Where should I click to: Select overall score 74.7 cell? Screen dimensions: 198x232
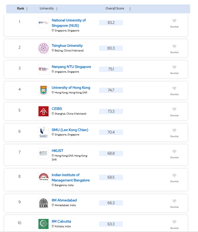(111, 90)
